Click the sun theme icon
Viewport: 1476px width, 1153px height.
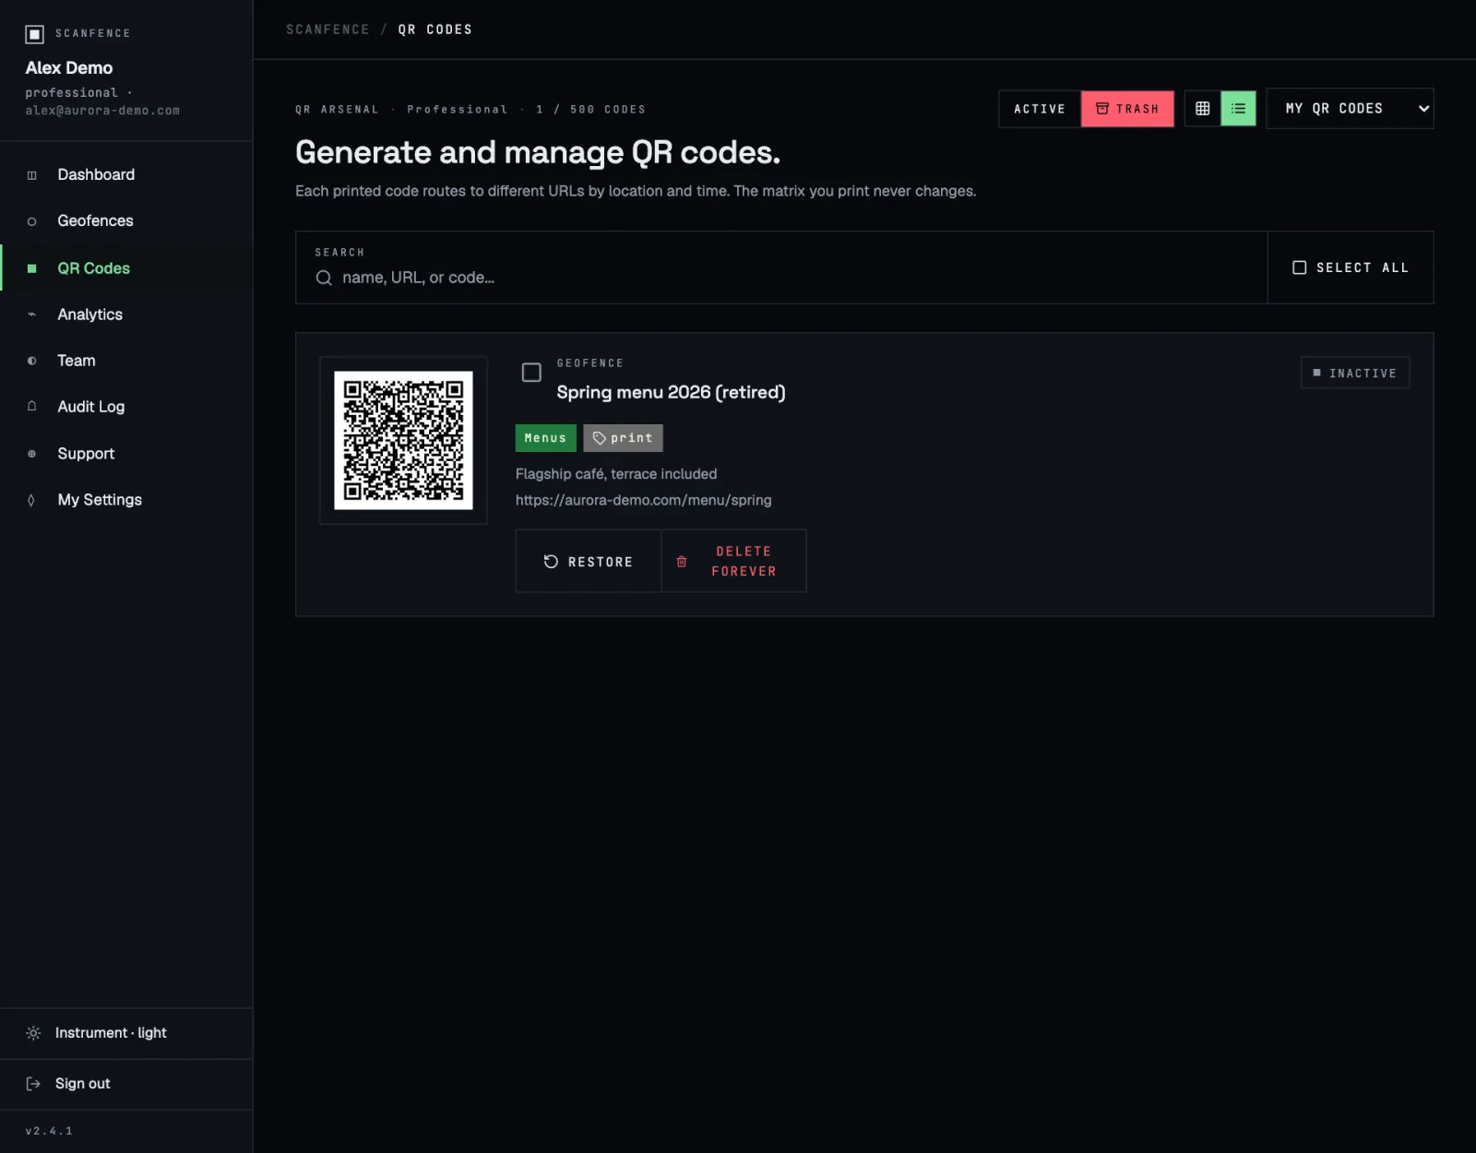[33, 1033]
